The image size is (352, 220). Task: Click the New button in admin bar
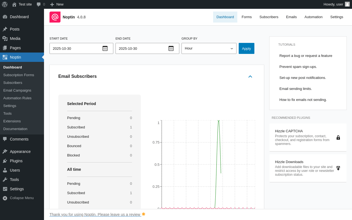[57, 4]
